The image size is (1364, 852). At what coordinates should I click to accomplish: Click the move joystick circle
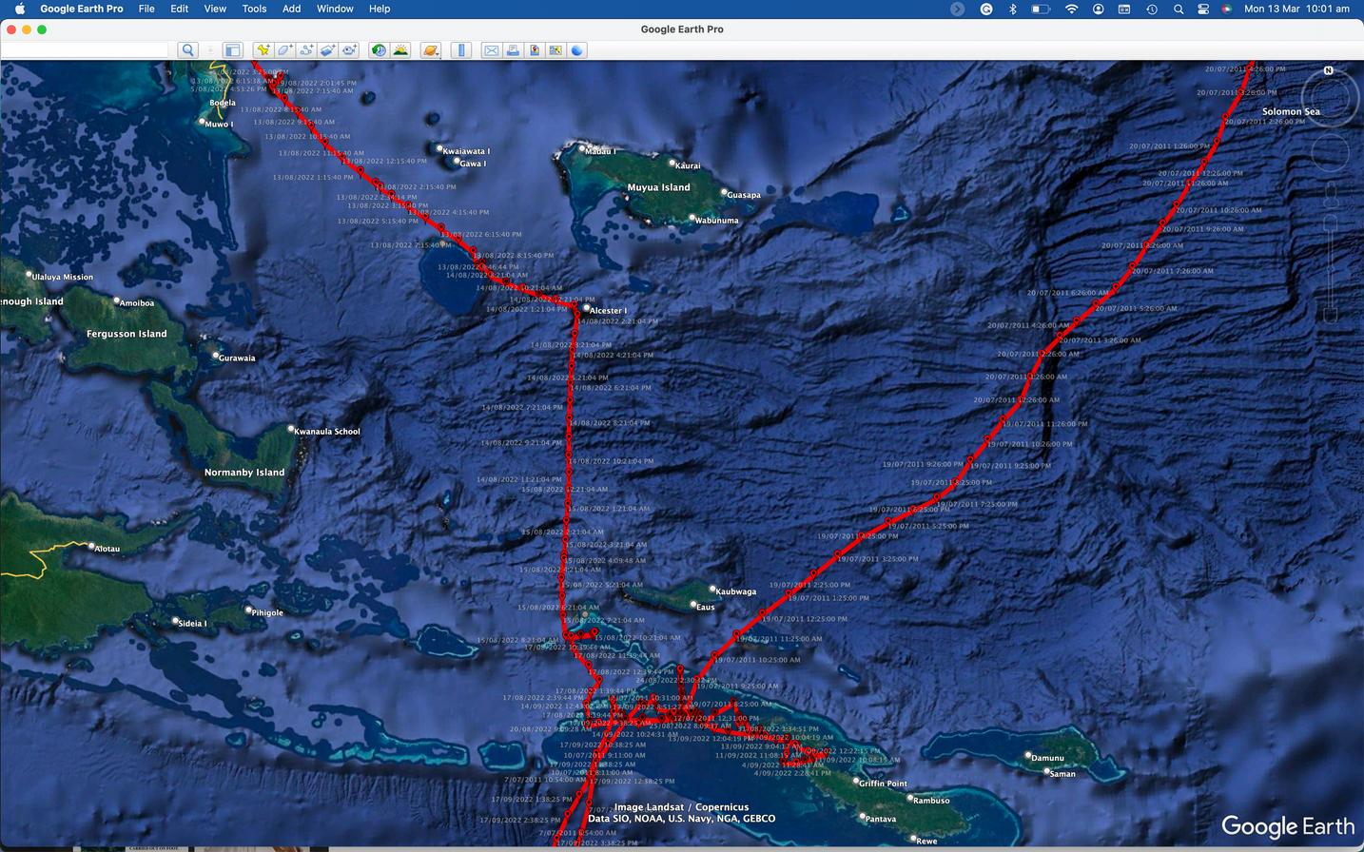coord(1331,152)
